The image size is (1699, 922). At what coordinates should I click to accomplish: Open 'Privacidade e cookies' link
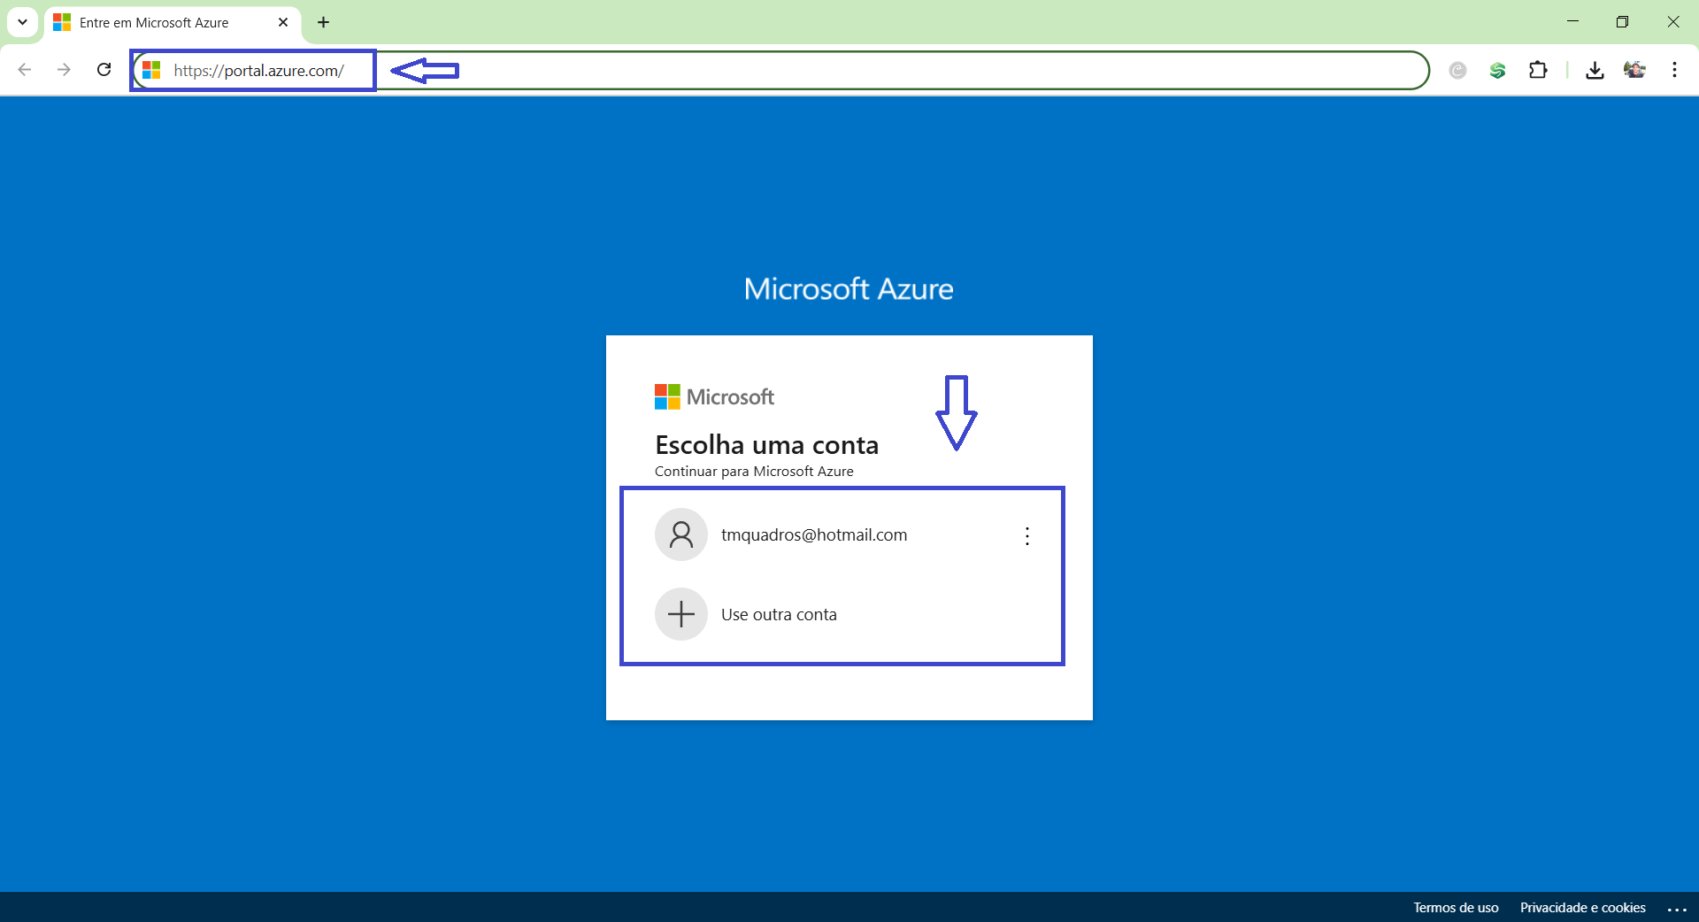click(1583, 908)
